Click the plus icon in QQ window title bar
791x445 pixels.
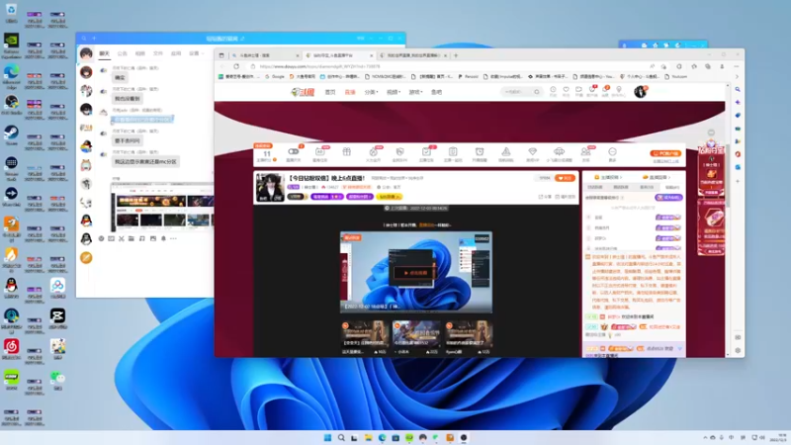94,39
